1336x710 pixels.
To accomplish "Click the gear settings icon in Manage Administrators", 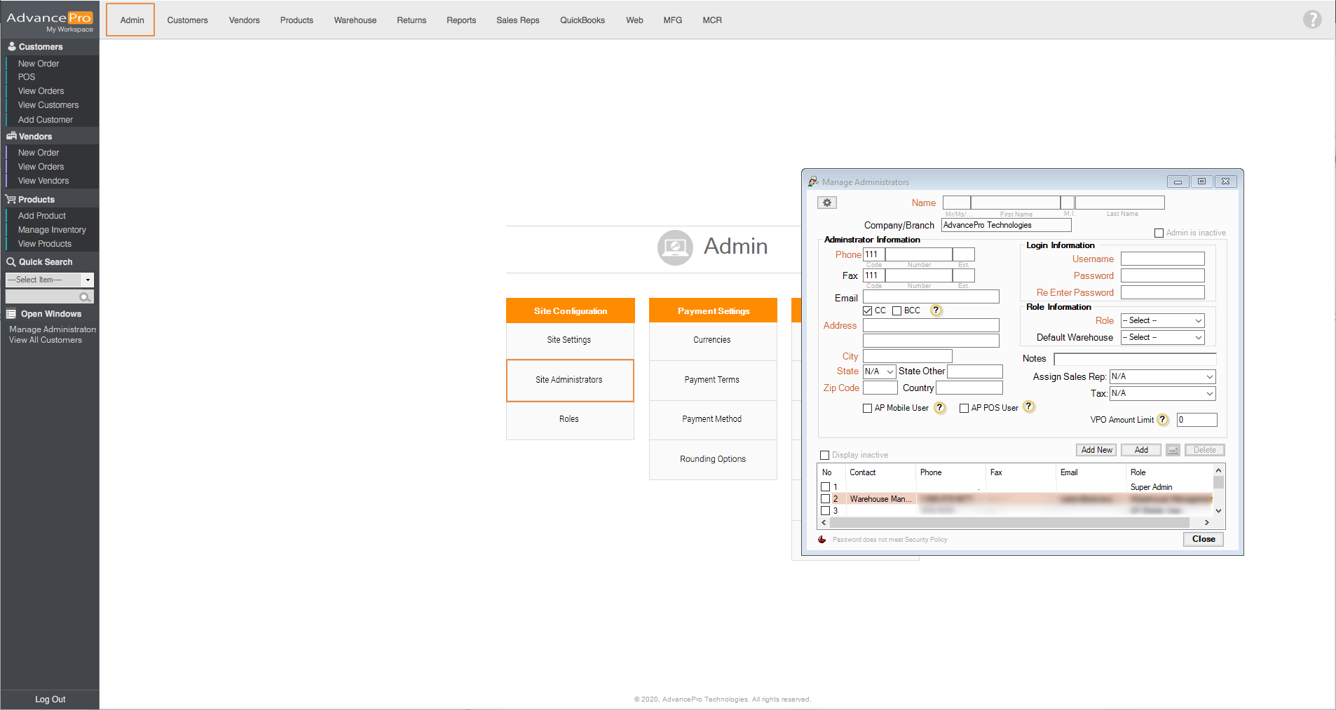I will tap(827, 203).
